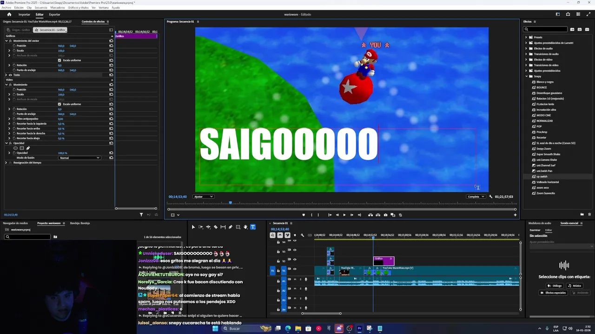Image resolution: width=595 pixels, height=334 pixels.
Task: Open the Sonido esencial panel tab
Action: point(569,223)
